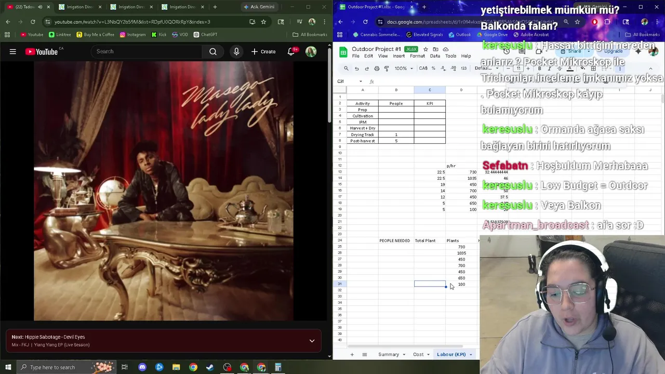The image size is (665, 374).
Task: Open a new tab in the left browser
Action: pyautogui.click(x=215, y=7)
